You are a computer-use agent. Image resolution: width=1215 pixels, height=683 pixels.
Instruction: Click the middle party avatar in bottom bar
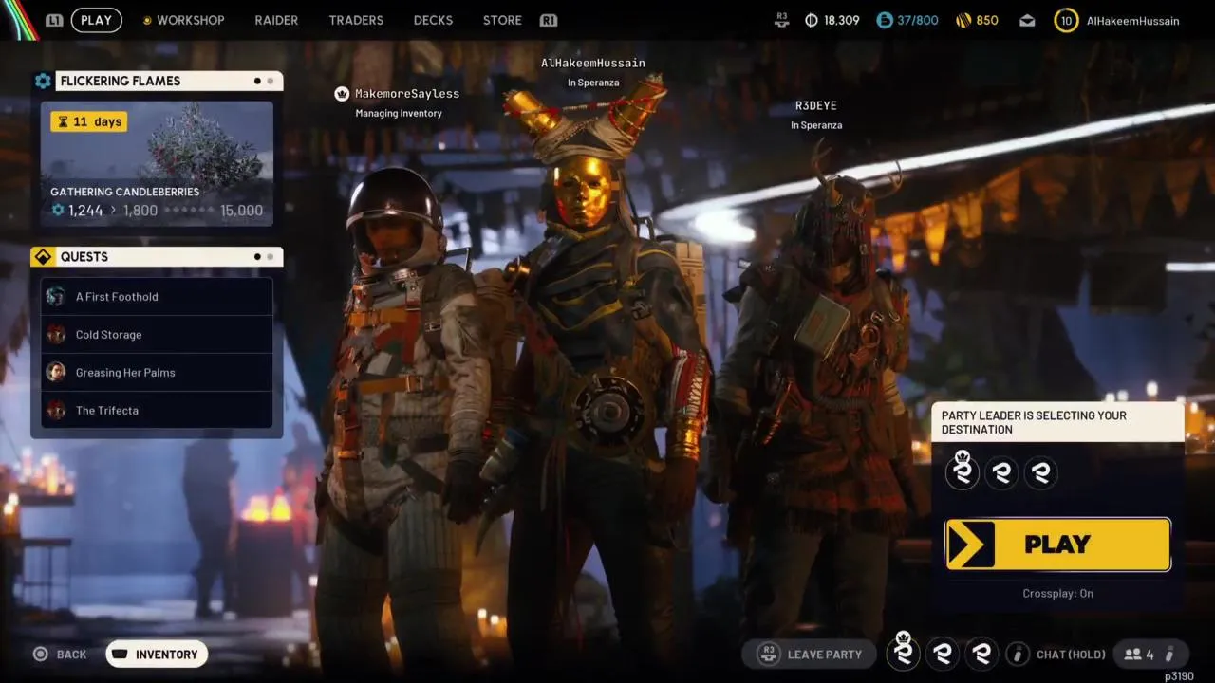pos(943,653)
